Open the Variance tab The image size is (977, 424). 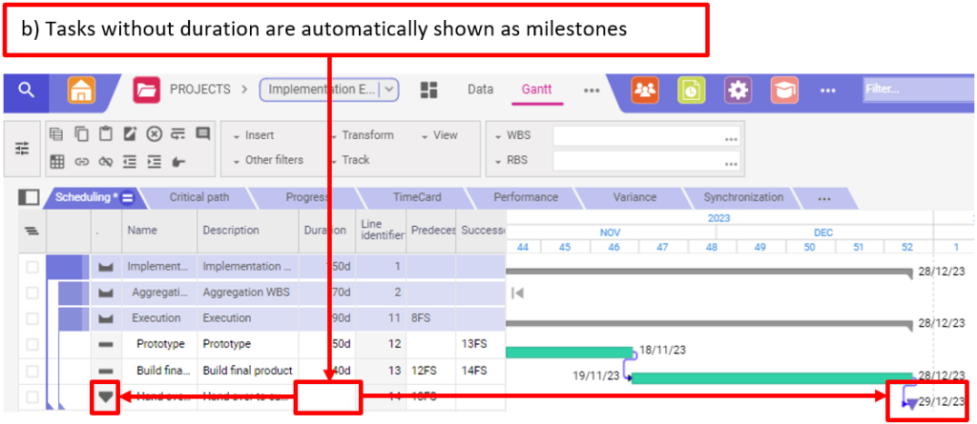[634, 197]
